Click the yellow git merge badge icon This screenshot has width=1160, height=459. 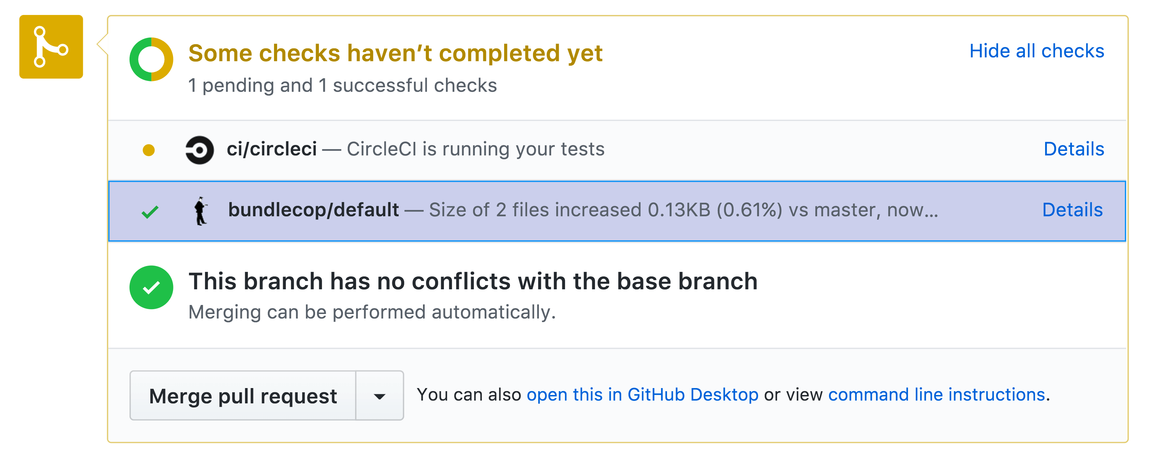(51, 47)
